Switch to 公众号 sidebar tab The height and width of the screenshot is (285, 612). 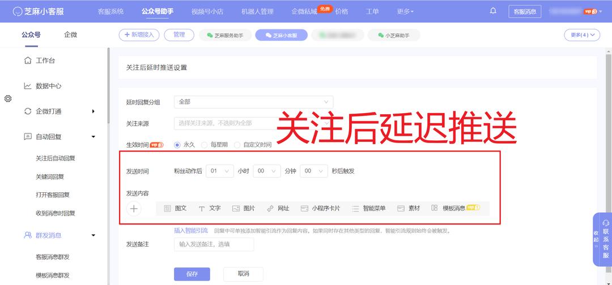click(x=31, y=34)
